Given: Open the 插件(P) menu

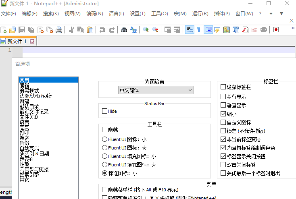Looking at the screenshot, I should click(222, 14).
